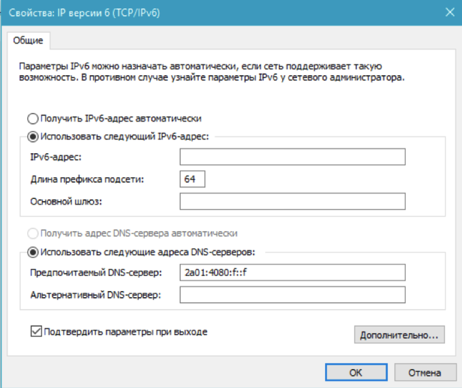
Task: Click into the IPv6-адрес input field
Action: pyautogui.click(x=293, y=157)
